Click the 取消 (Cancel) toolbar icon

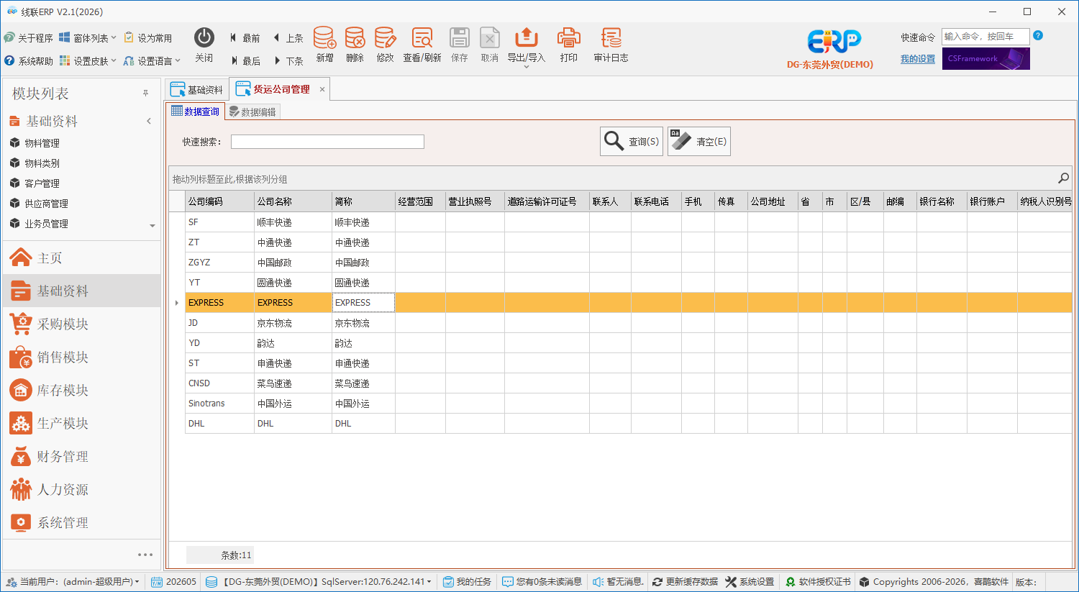tap(489, 45)
